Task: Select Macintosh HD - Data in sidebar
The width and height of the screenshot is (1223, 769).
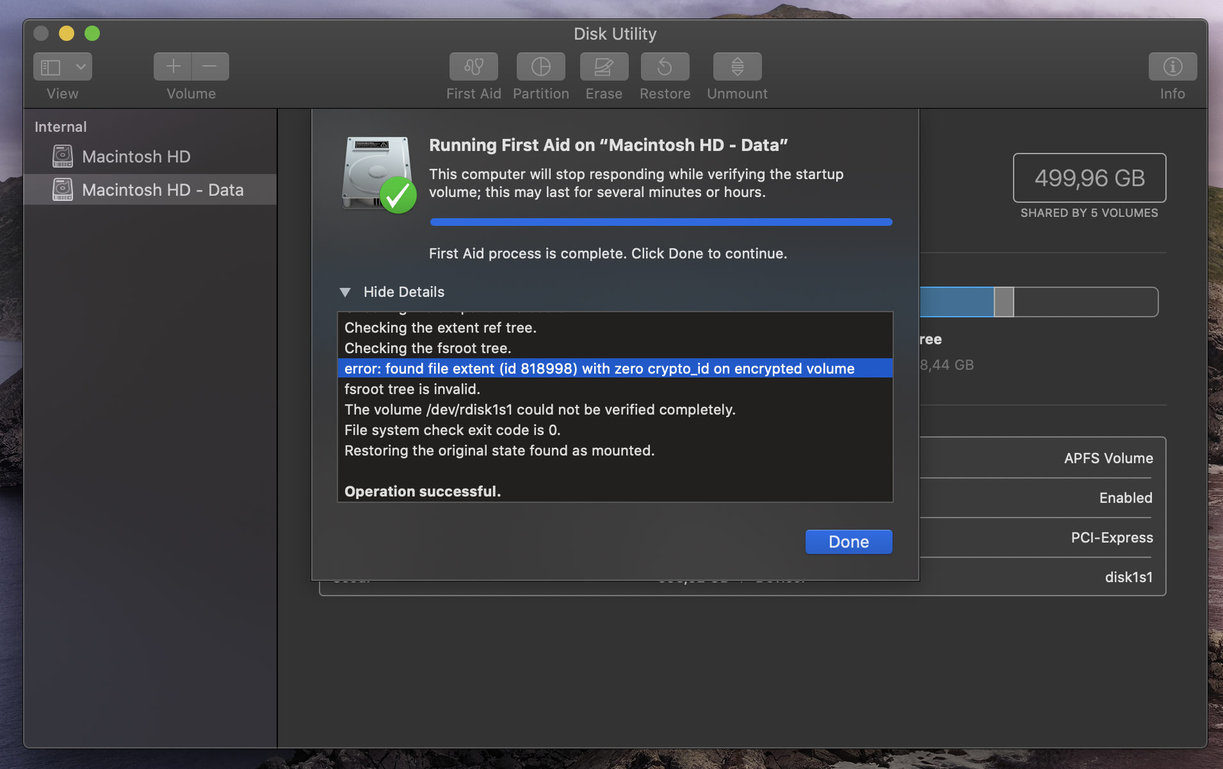Action: 163,189
